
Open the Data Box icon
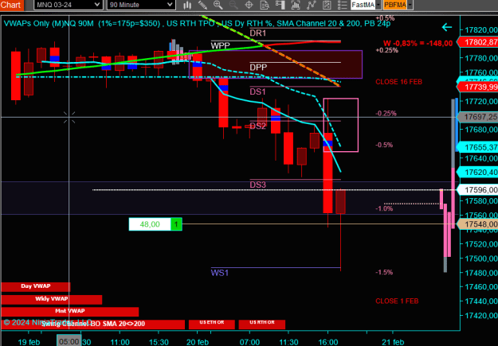[265, 5]
